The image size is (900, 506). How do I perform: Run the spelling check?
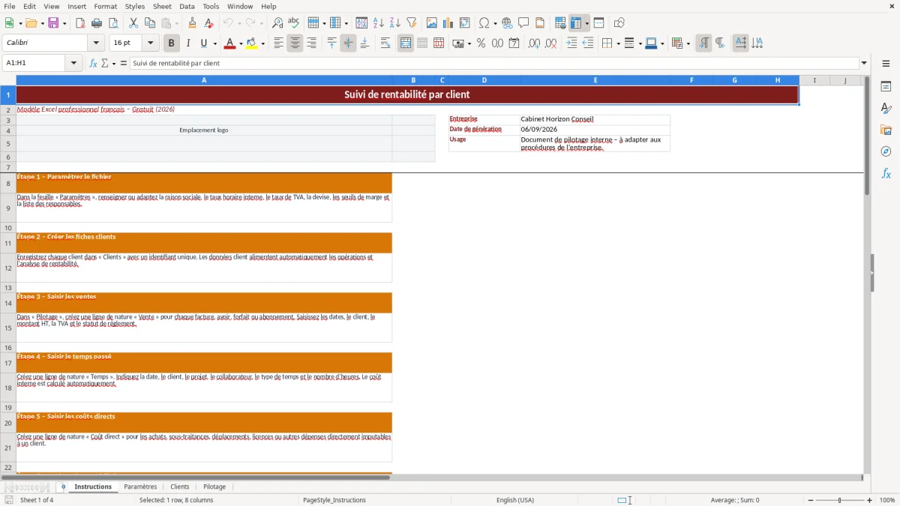coord(294,23)
